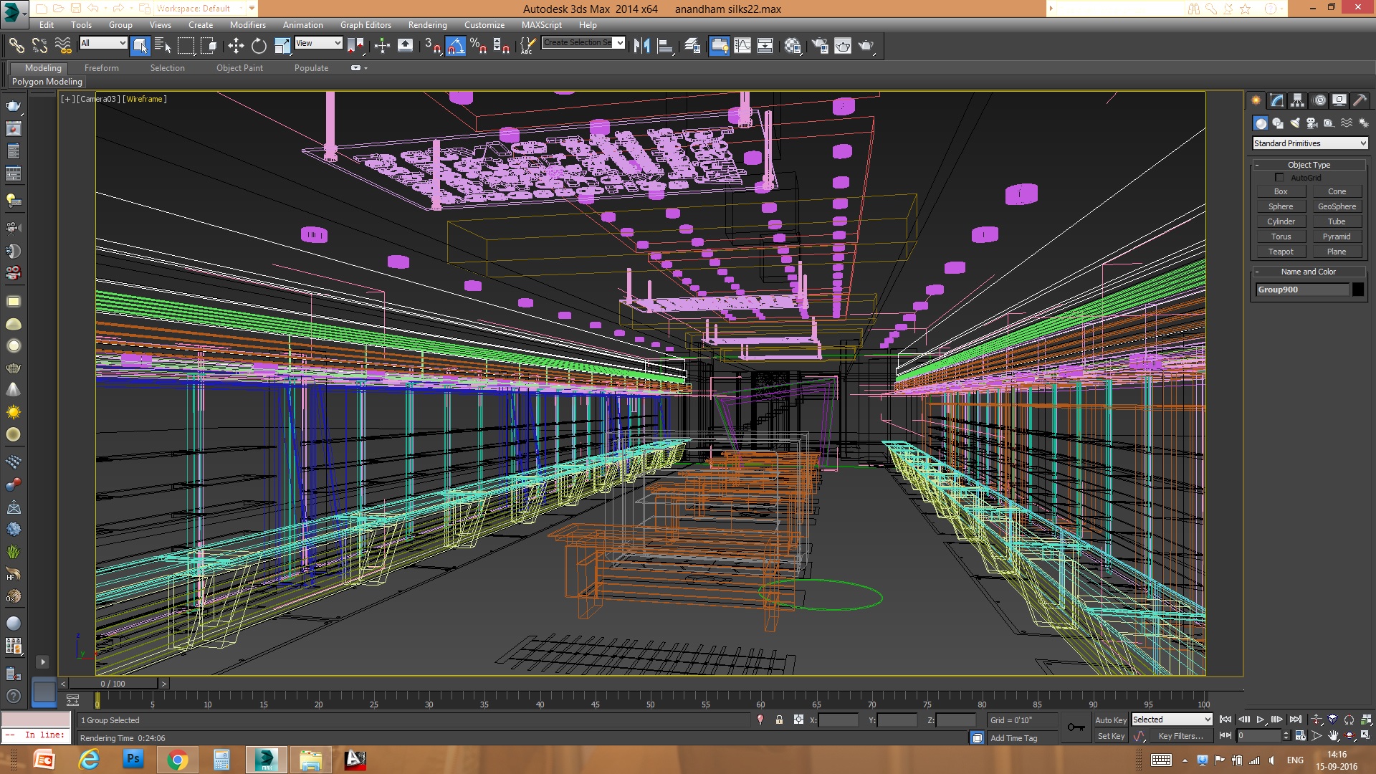Screen dimensions: 1376x774
Task: Expand the selection filter All dropdown
Action: coord(103,43)
